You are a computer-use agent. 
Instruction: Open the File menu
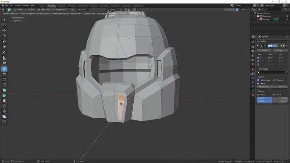pyautogui.click(x=7, y=5)
